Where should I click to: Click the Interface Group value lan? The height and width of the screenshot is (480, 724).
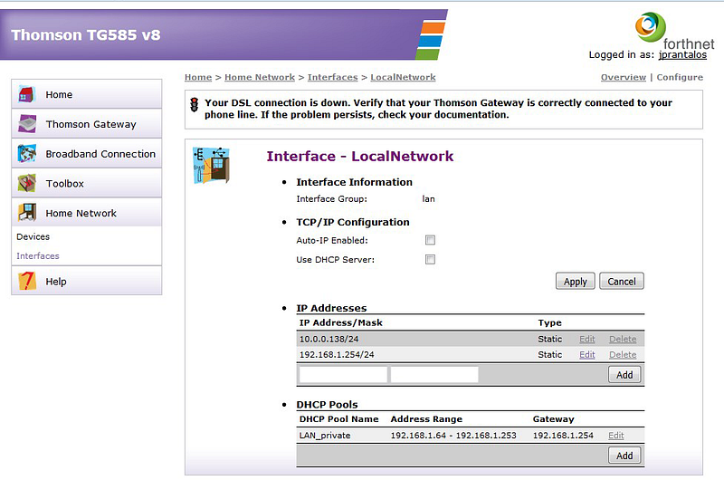[x=428, y=198]
